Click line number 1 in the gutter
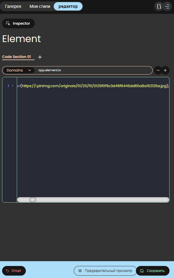The image size is (174, 278). 8,86
